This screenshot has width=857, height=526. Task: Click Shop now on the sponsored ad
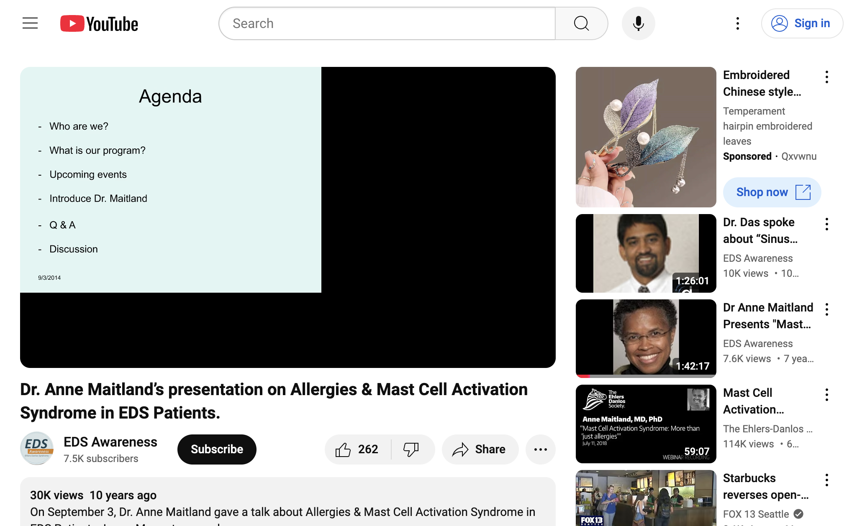tap(772, 192)
